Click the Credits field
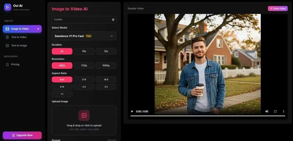 [x=84, y=20]
